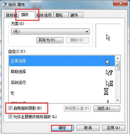This screenshot has height=134, width=130.
Task: Open the 硬件 tab
Action: (x=76, y=15)
